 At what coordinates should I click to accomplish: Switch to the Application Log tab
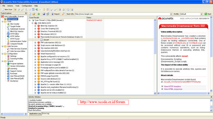click(x=35, y=113)
